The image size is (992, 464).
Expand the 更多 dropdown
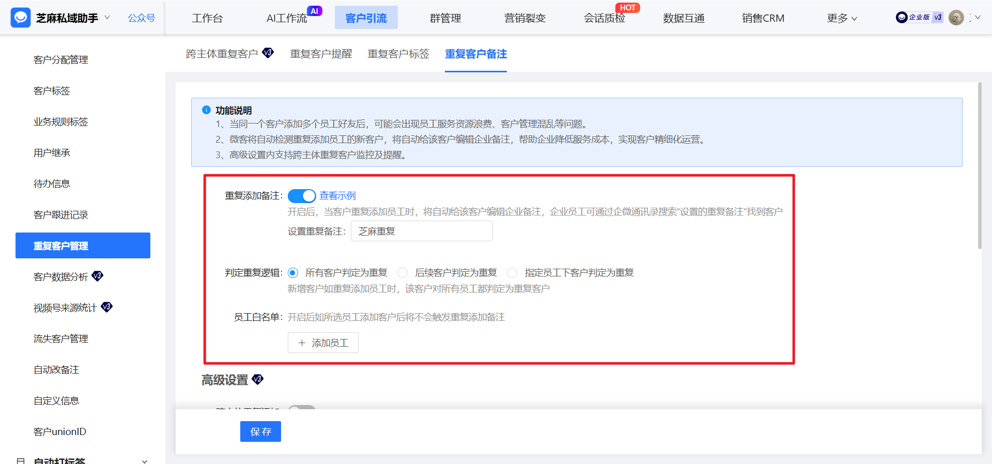coord(842,18)
